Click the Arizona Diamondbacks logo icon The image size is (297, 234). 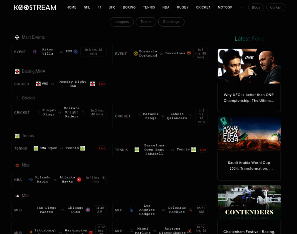tap(189, 230)
